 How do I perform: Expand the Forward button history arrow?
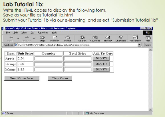[34, 39]
